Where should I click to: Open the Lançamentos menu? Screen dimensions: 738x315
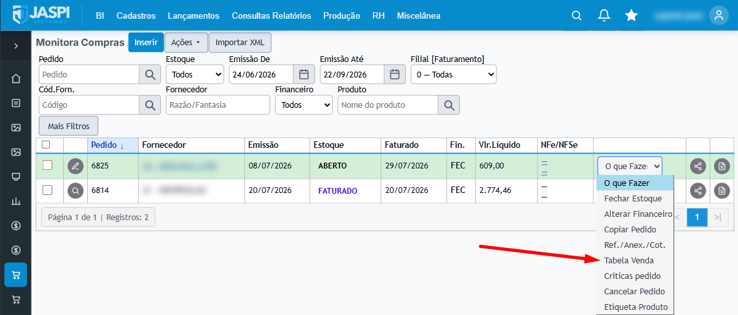193,15
